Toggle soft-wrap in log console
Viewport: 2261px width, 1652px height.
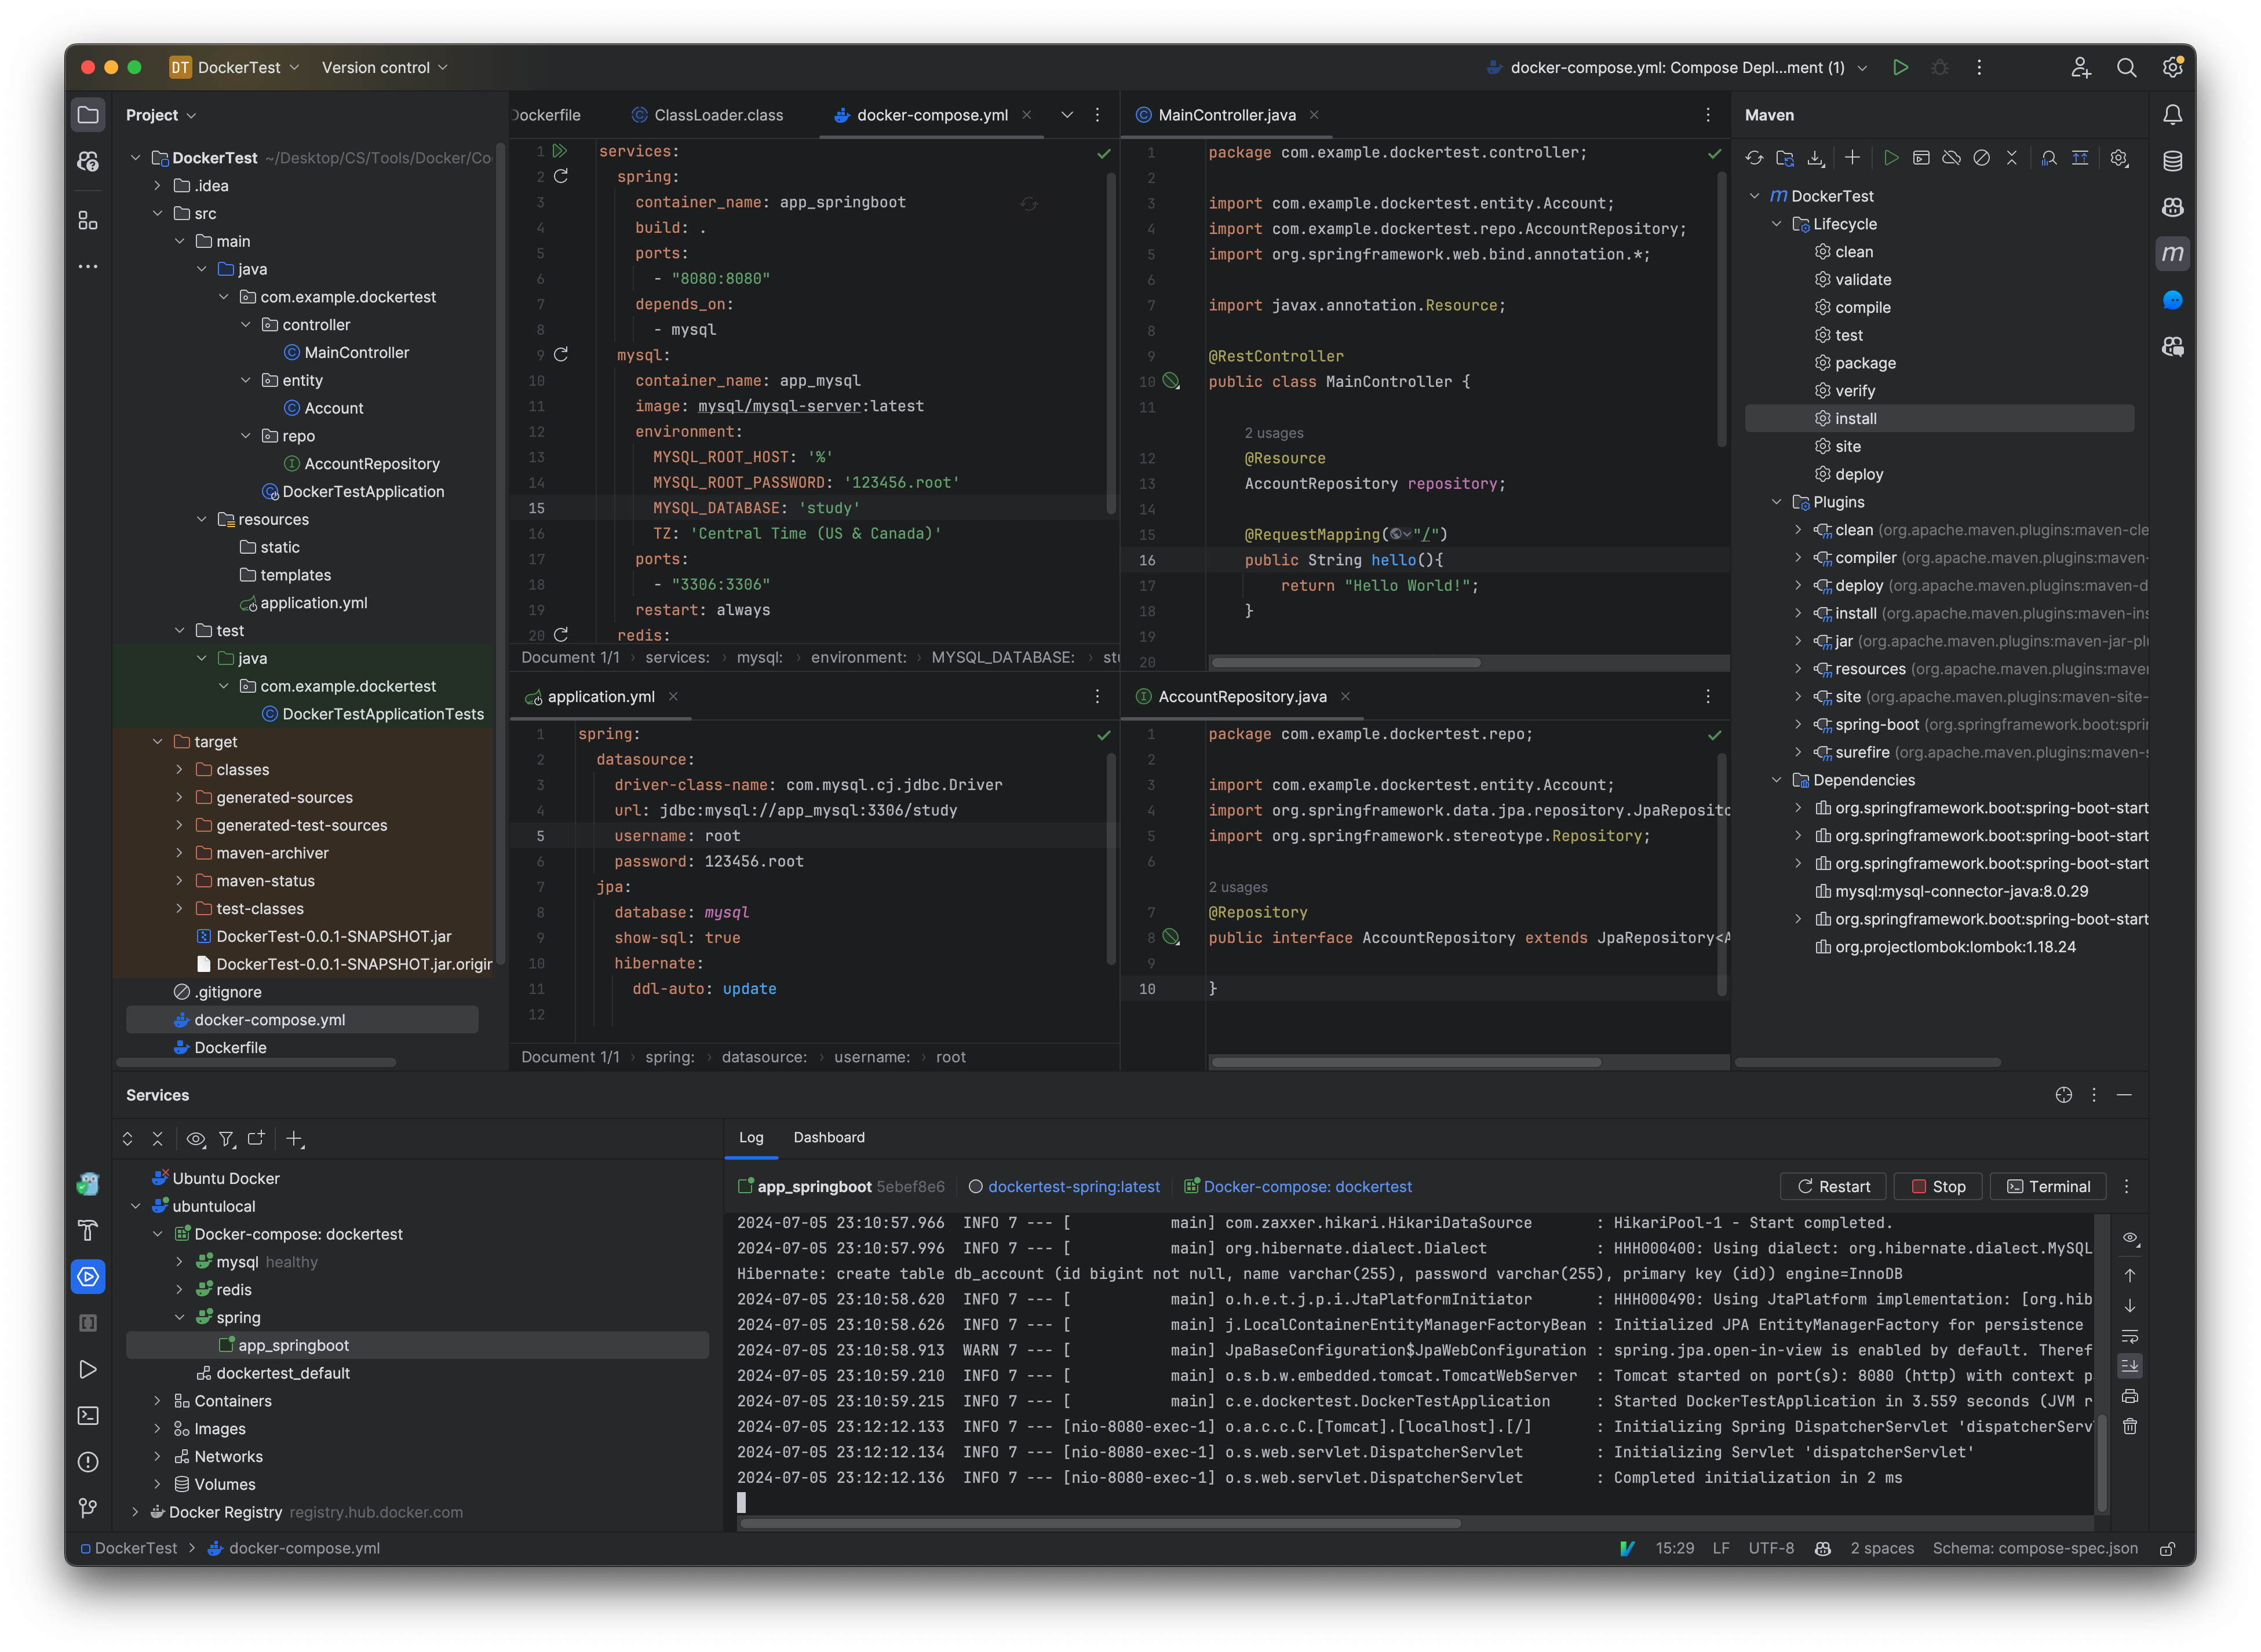click(2130, 1336)
